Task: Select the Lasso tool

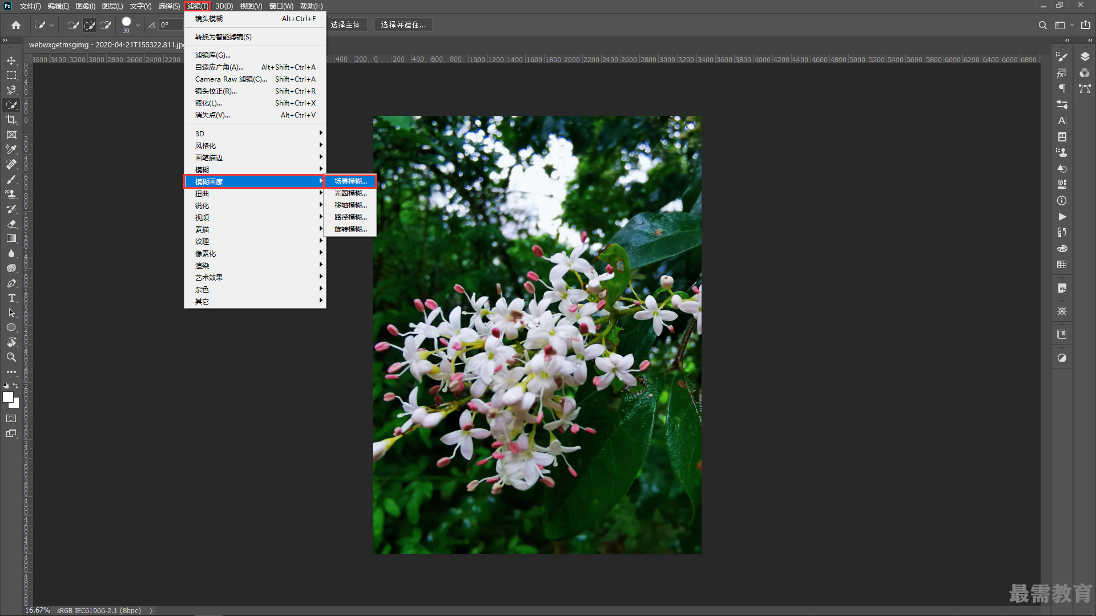Action: [x=11, y=90]
